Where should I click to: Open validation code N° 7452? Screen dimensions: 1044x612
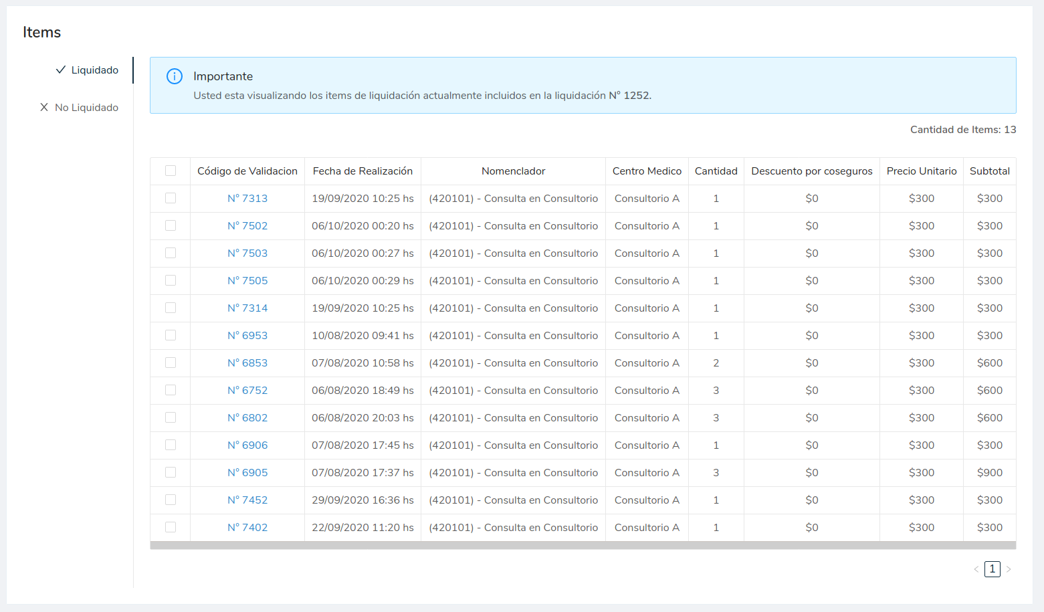(x=247, y=500)
